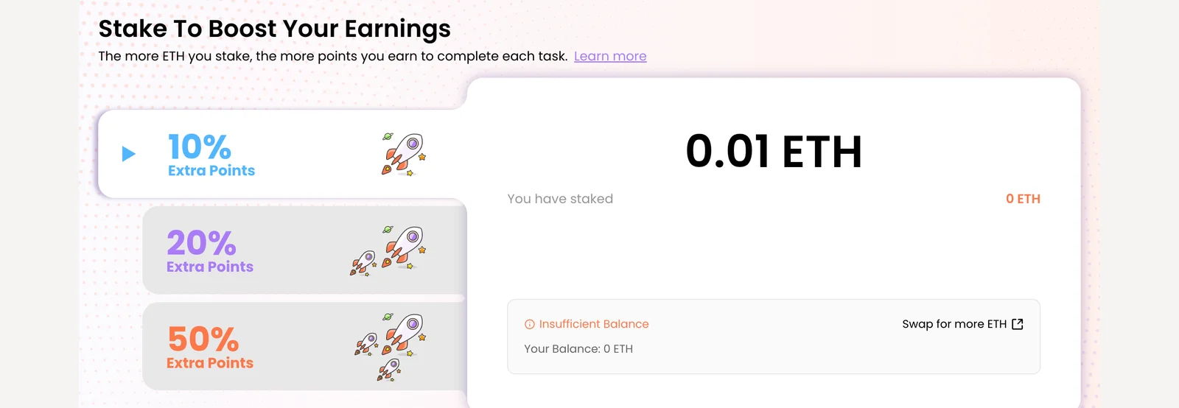The height and width of the screenshot is (408, 1179).
Task: Select the 20% Extra Points tier
Action: (304, 250)
